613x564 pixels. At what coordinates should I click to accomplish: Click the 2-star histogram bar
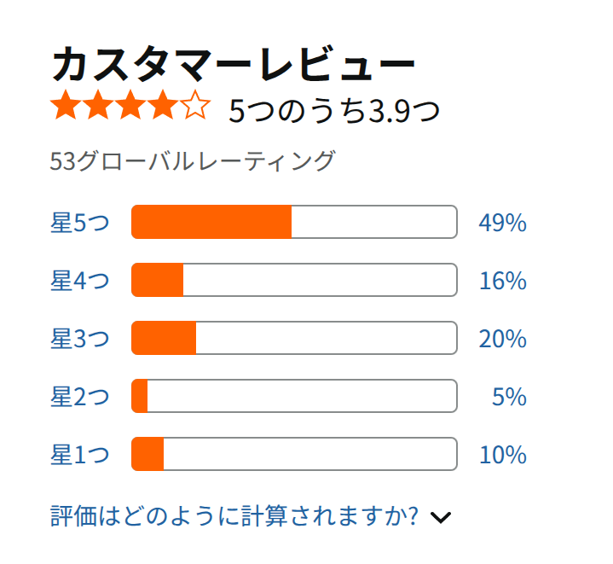[294, 395]
